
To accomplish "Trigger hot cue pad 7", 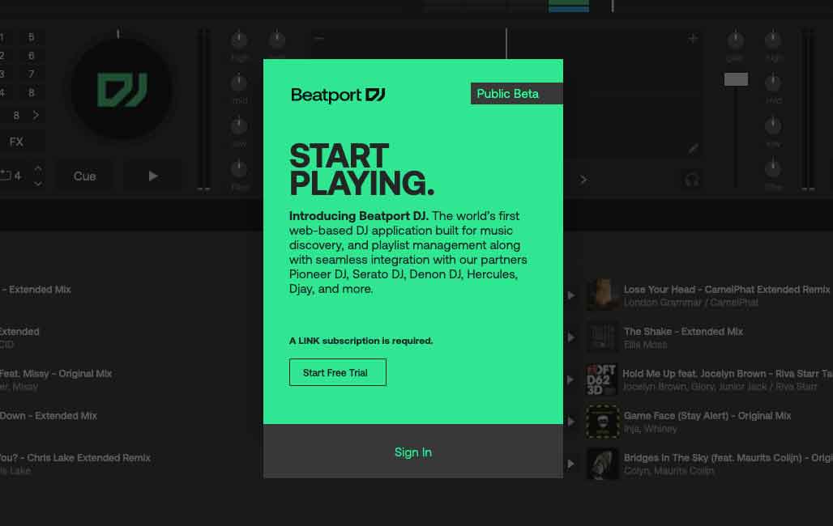I will point(32,74).
